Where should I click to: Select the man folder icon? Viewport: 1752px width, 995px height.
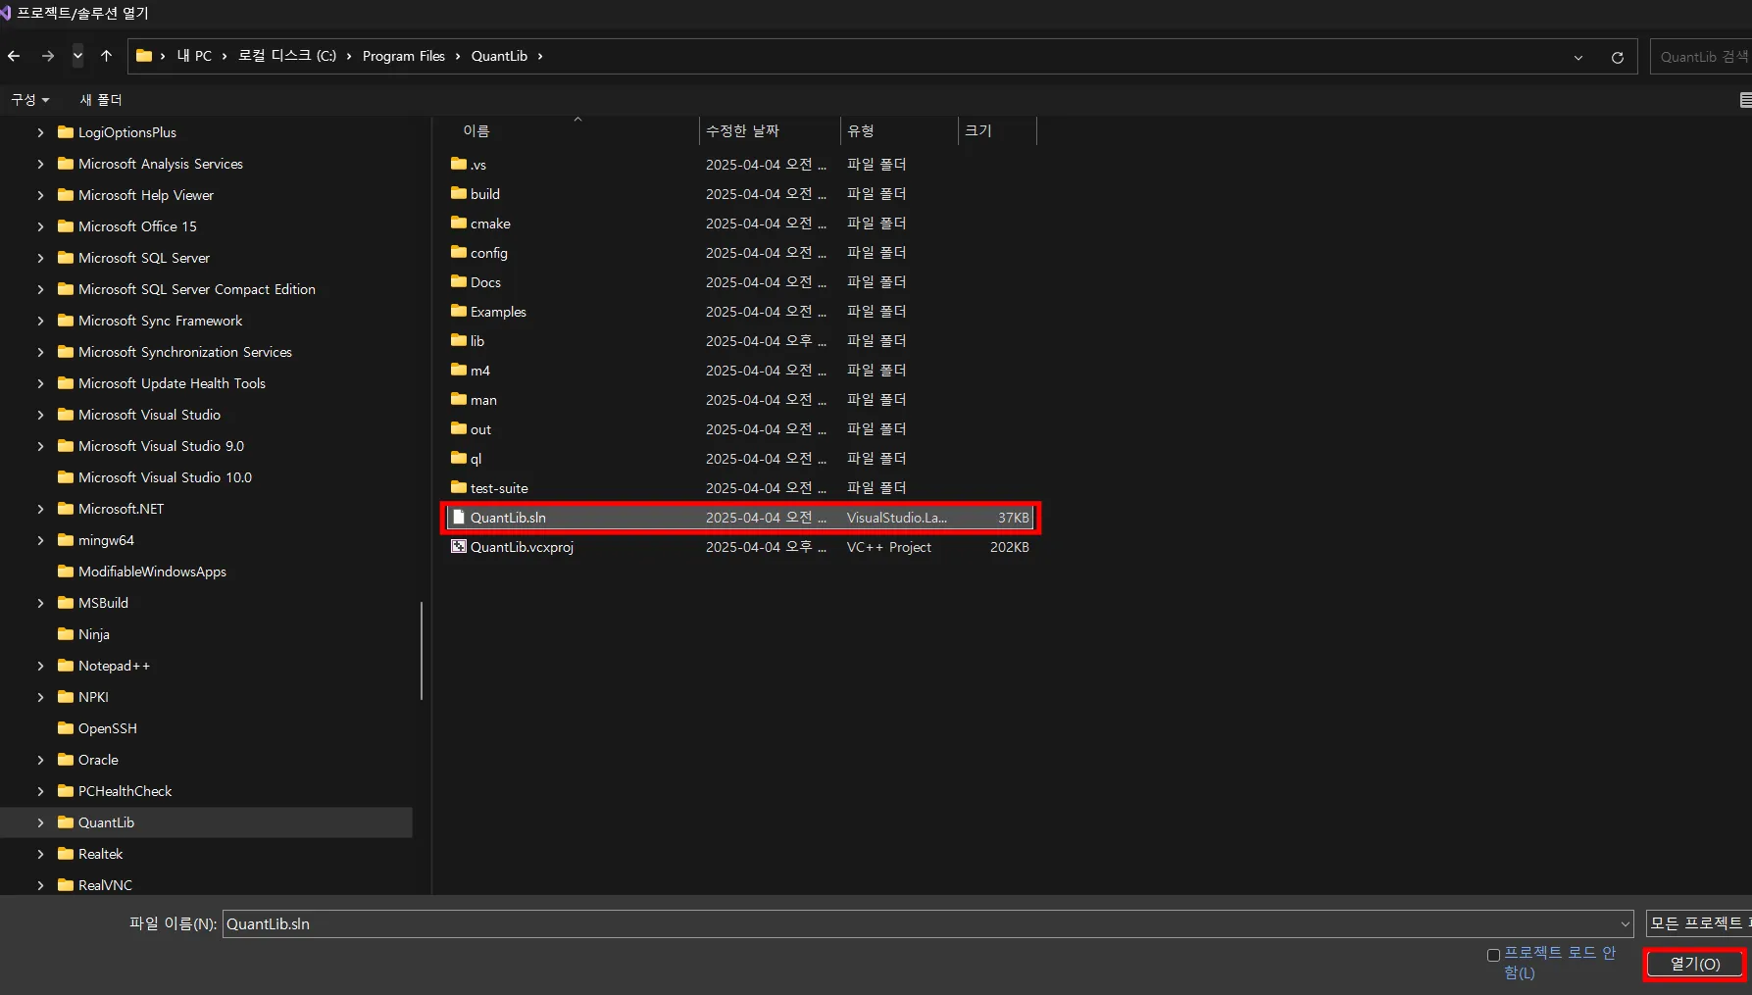(459, 399)
